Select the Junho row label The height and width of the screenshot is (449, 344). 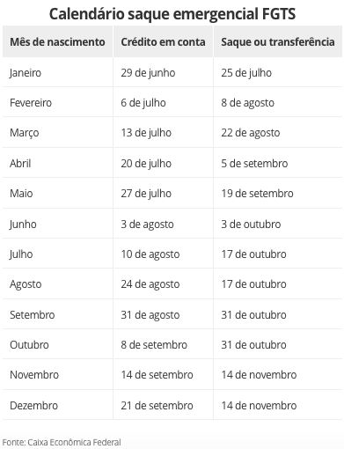[x=23, y=224]
